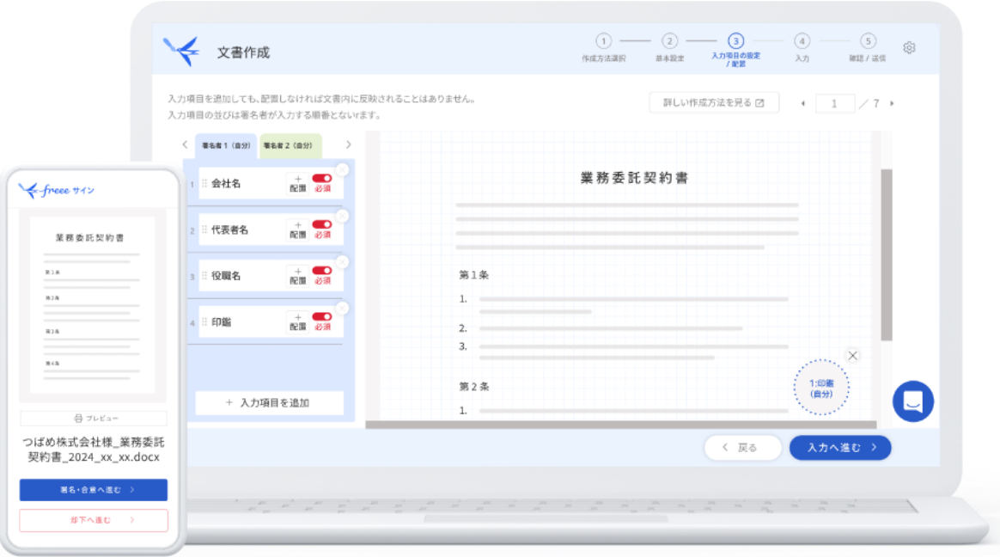Screen dimensions: 1000x557
Task: Select step 2 基本設定 in the stepper
Action: (669, 41)
